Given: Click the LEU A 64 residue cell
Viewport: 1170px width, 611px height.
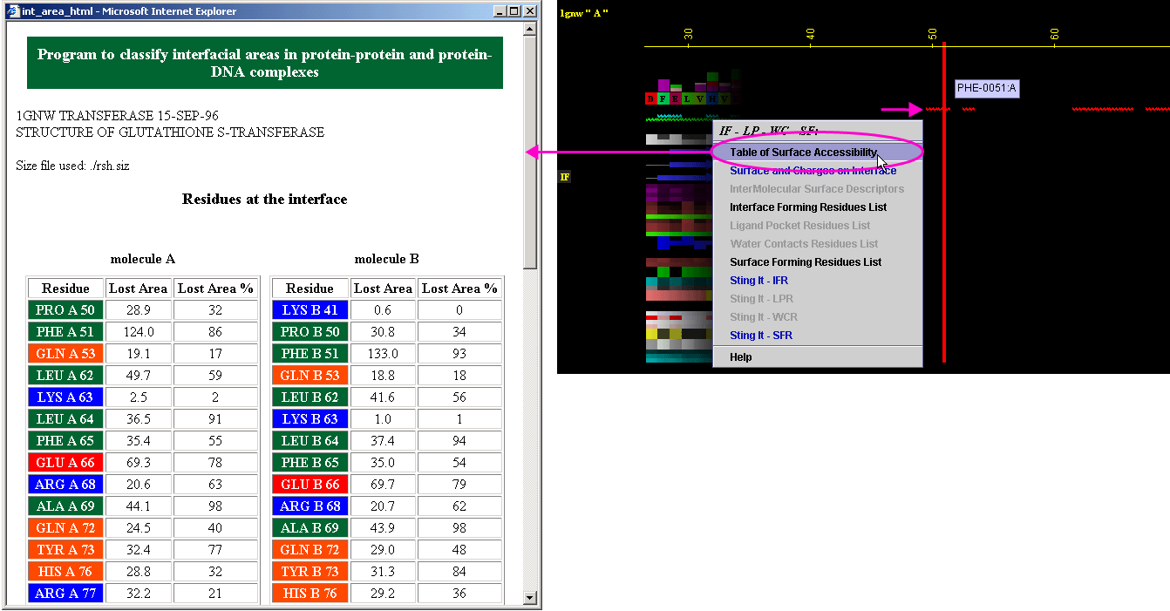Looking at the screenshot, I should [x=65, y=419].
